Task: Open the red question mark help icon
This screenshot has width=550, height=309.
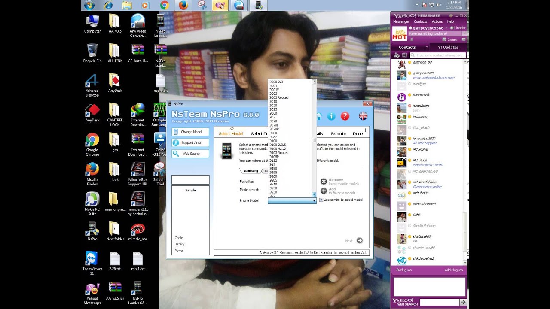Action: click(x=345, y=116)
